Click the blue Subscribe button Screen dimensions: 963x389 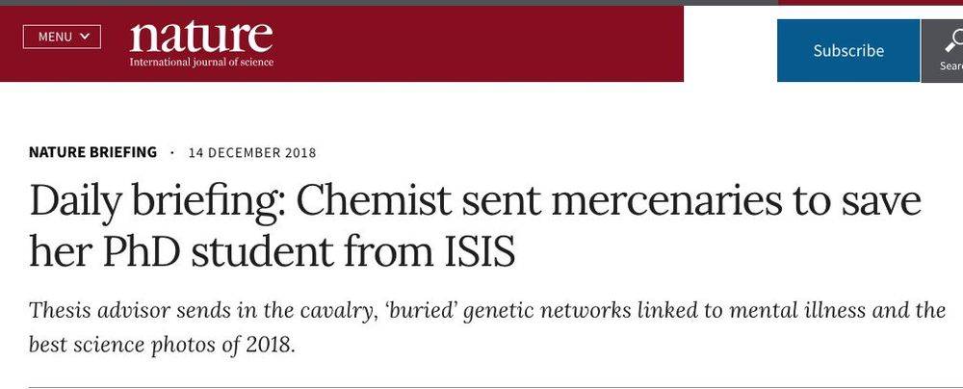(848, 50)
